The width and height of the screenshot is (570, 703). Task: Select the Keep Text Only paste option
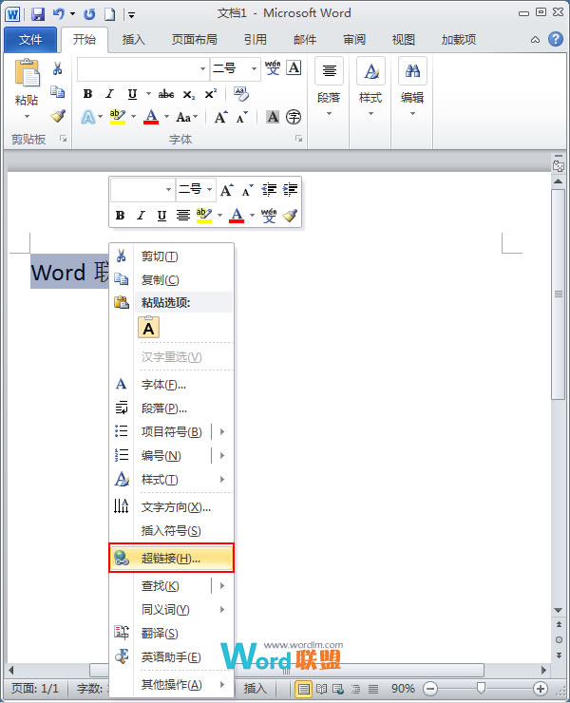149,328
